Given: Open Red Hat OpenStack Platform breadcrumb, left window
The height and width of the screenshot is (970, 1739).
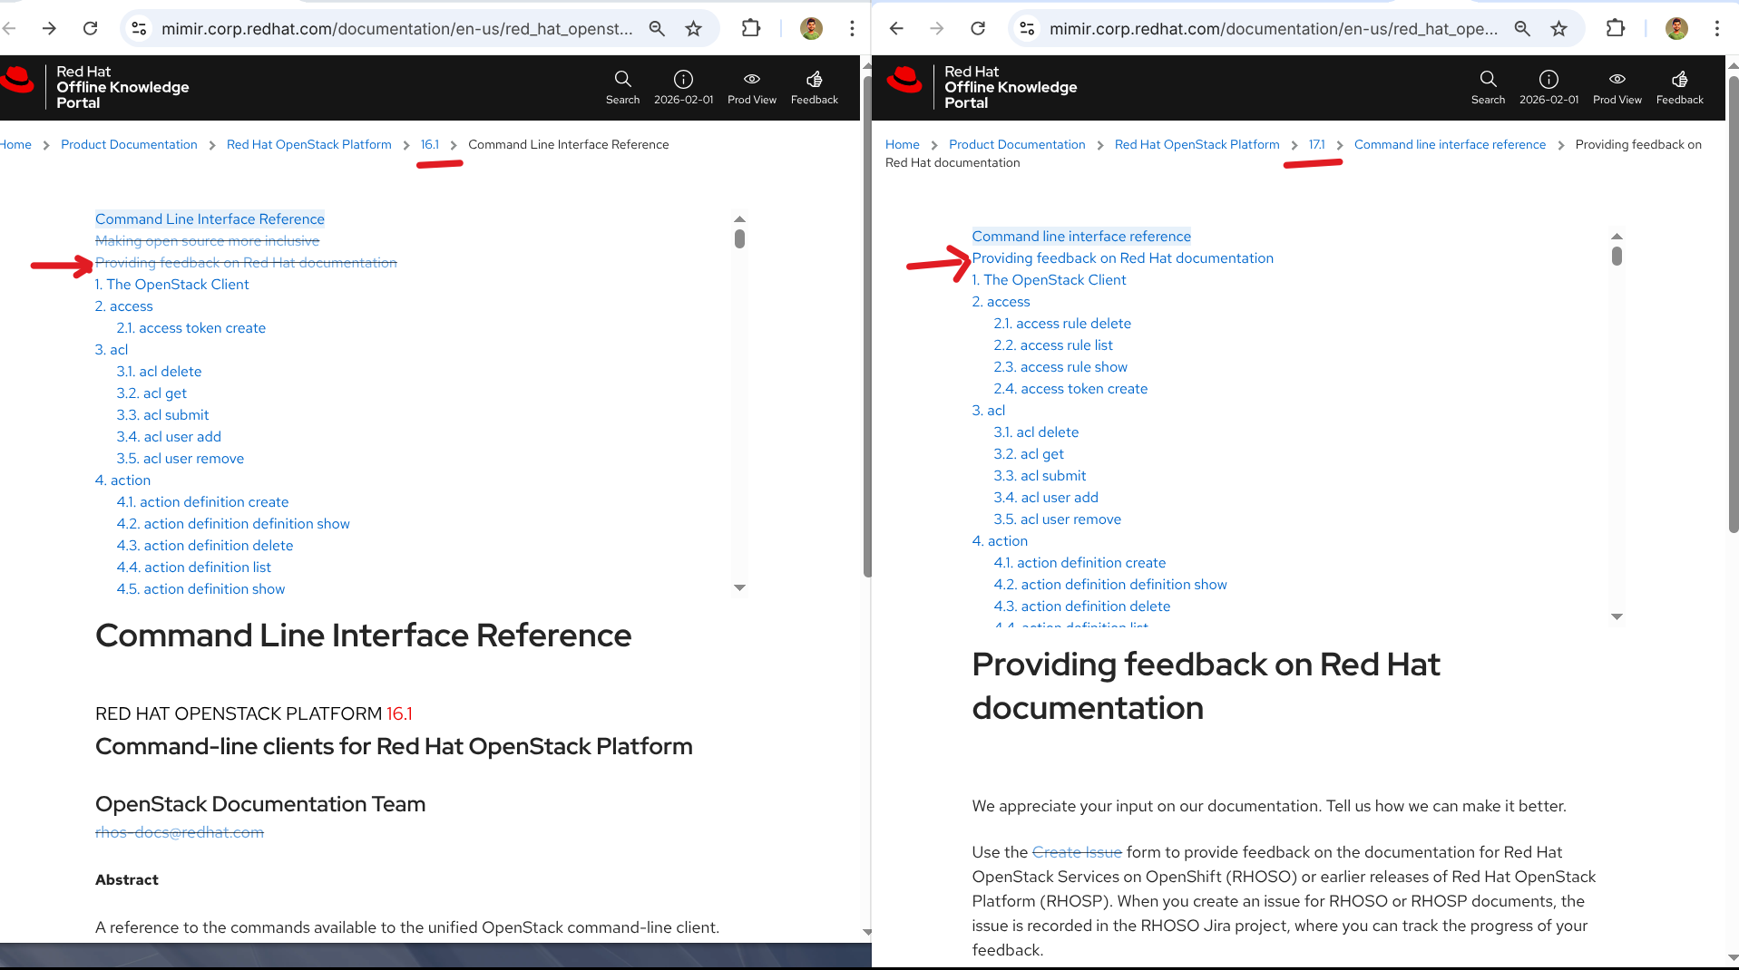Looking at the screenshot, I should (309, 144).
